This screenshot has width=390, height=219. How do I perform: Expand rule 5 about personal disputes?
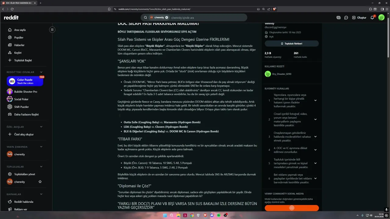[x=315, y=163]
